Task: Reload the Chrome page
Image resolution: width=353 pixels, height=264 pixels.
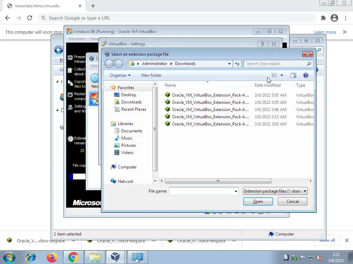Action: pyautogui.click(x=30, y=18)
